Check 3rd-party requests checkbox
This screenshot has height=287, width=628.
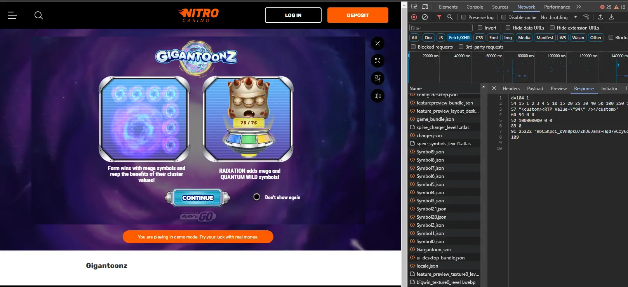pos(461,47)
